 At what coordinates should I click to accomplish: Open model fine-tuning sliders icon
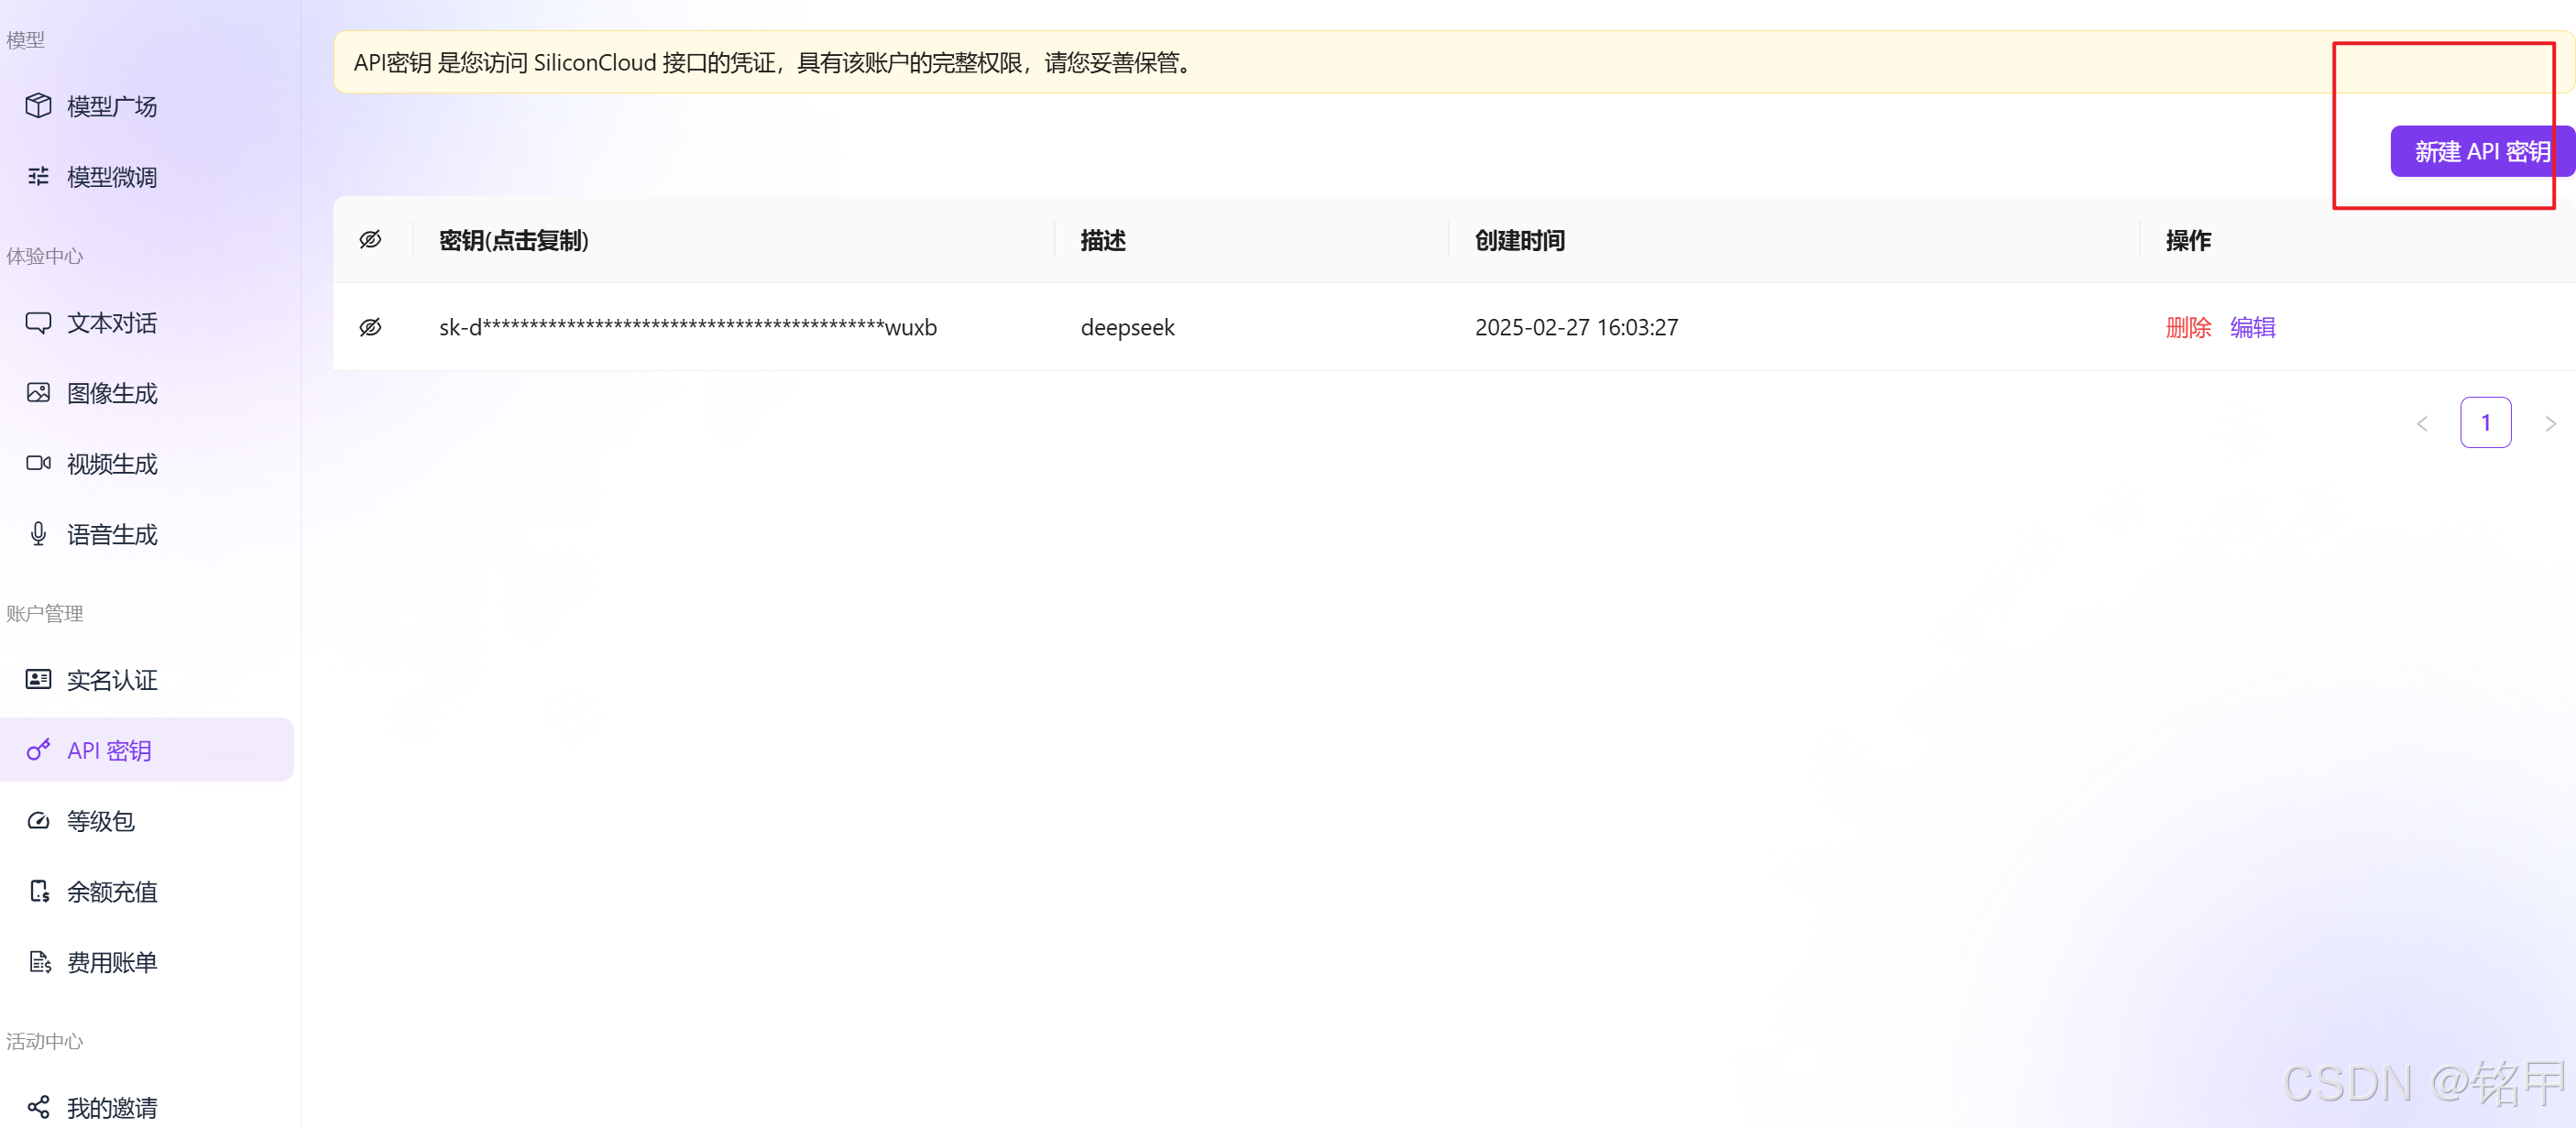[x=38, y=177]
